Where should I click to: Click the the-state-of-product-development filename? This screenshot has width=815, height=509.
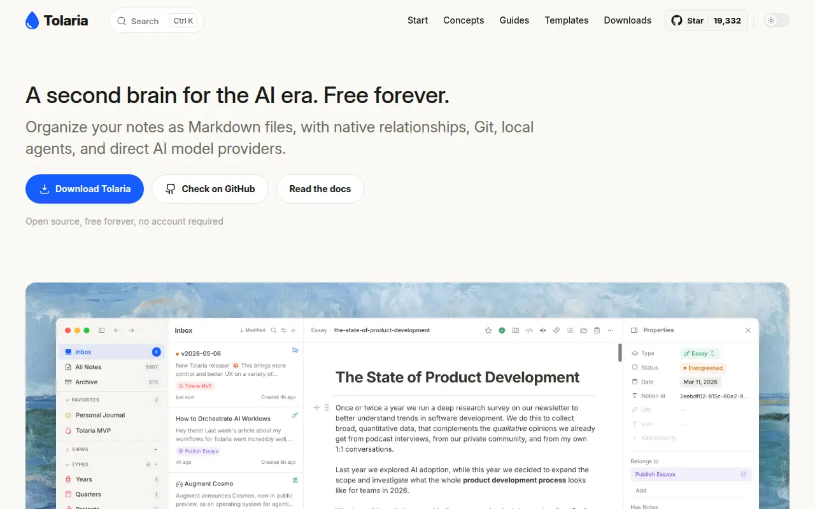(382, 330)
